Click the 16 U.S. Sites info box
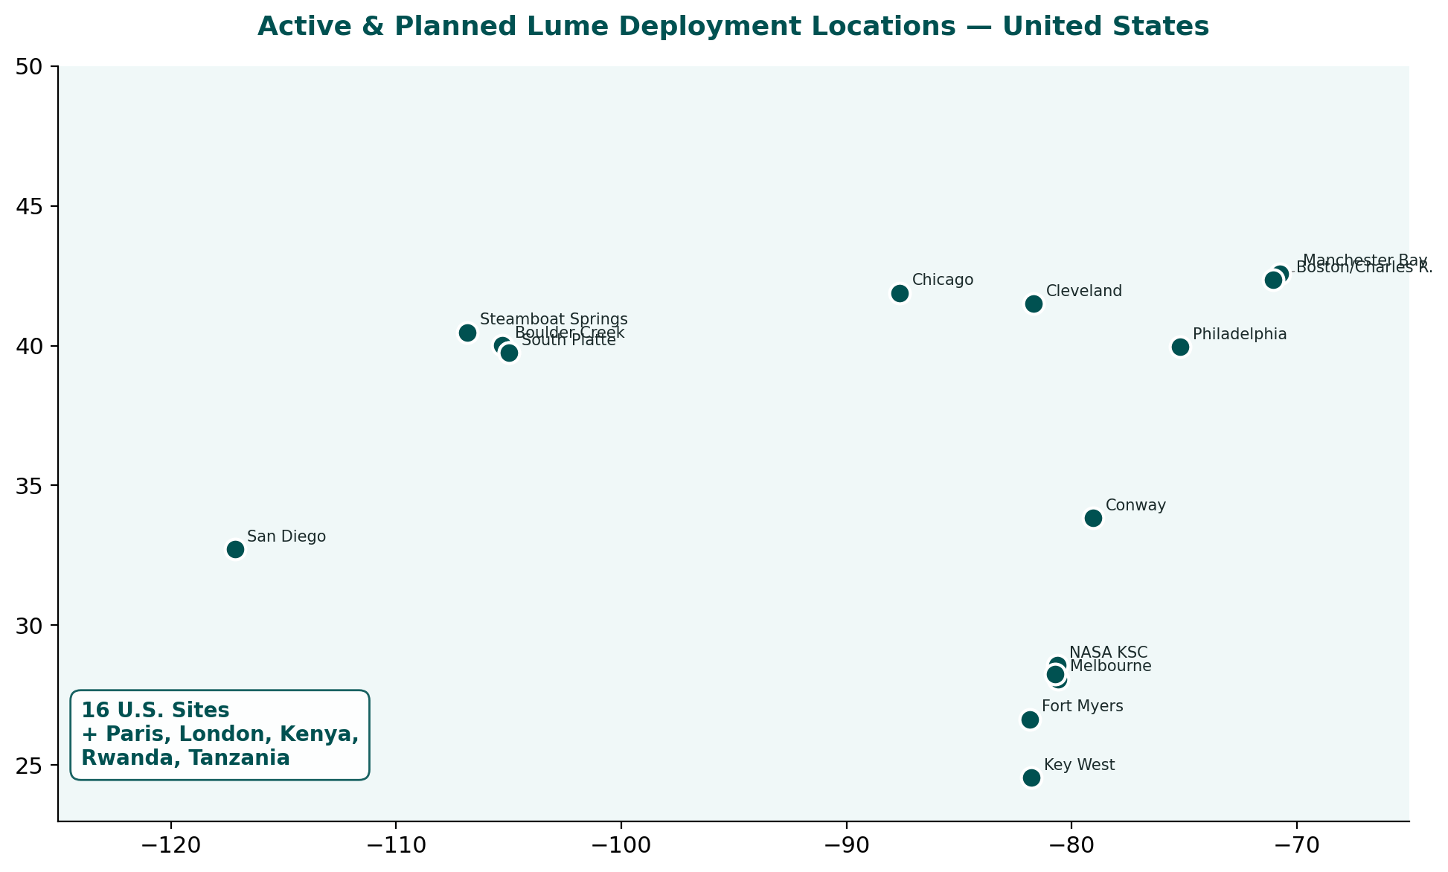The width and height of the screenshot is (1448, 872). [x=220, y=735]
